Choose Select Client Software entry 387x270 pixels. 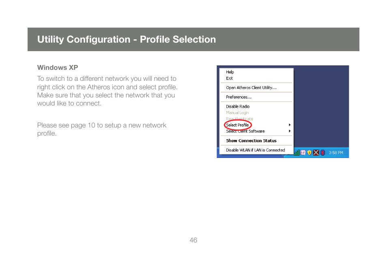click(x=256, y=131)
